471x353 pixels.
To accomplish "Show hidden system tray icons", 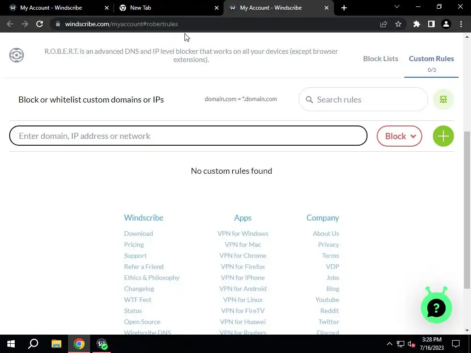I will 389,344.
